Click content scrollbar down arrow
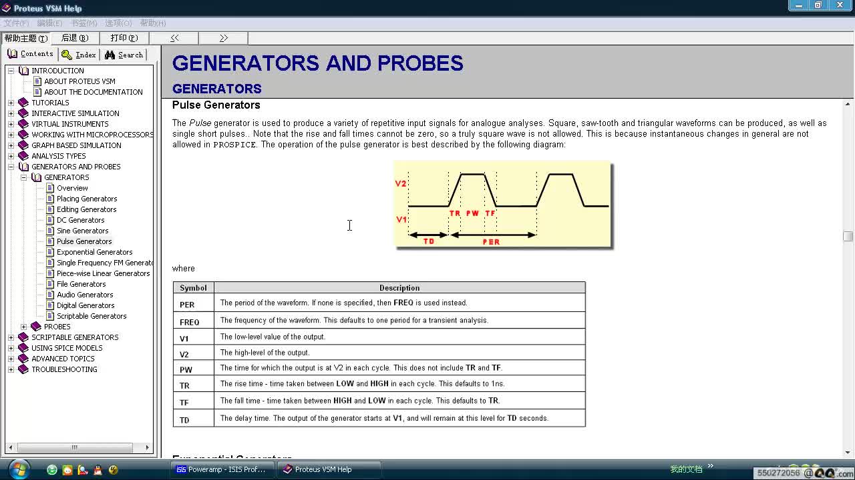This screenshot has width=855, height=480. click(848, 453)
